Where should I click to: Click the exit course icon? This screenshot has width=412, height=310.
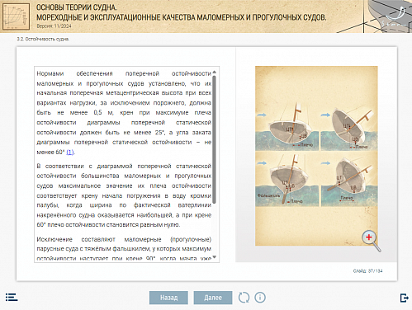(x=404, y=298)
